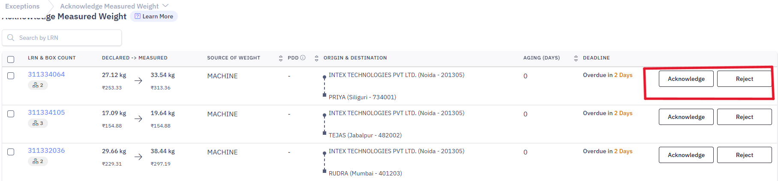The width and height of the screenshot is (778, 181).
Task: Click box count badge for 311334064
Action: pyautogui.click(x=38, y=85)
